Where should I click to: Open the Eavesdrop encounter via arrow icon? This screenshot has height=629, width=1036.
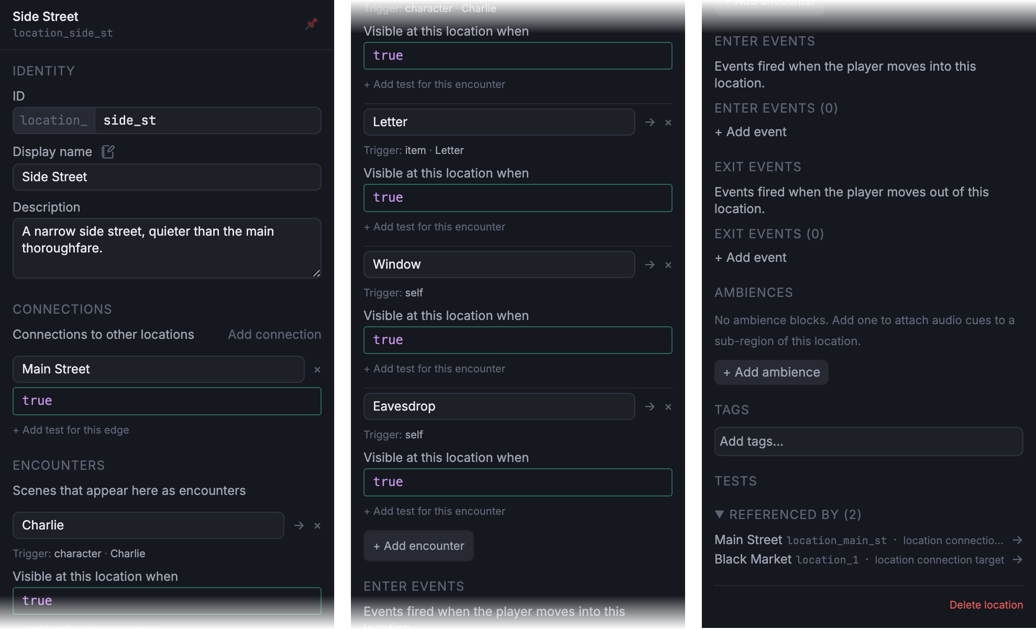650,406
